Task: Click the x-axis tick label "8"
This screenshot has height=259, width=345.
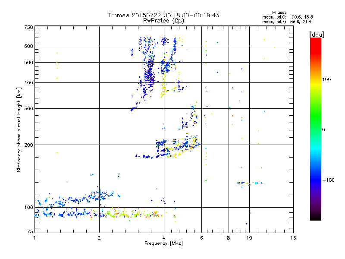Action: pos(229,238)
